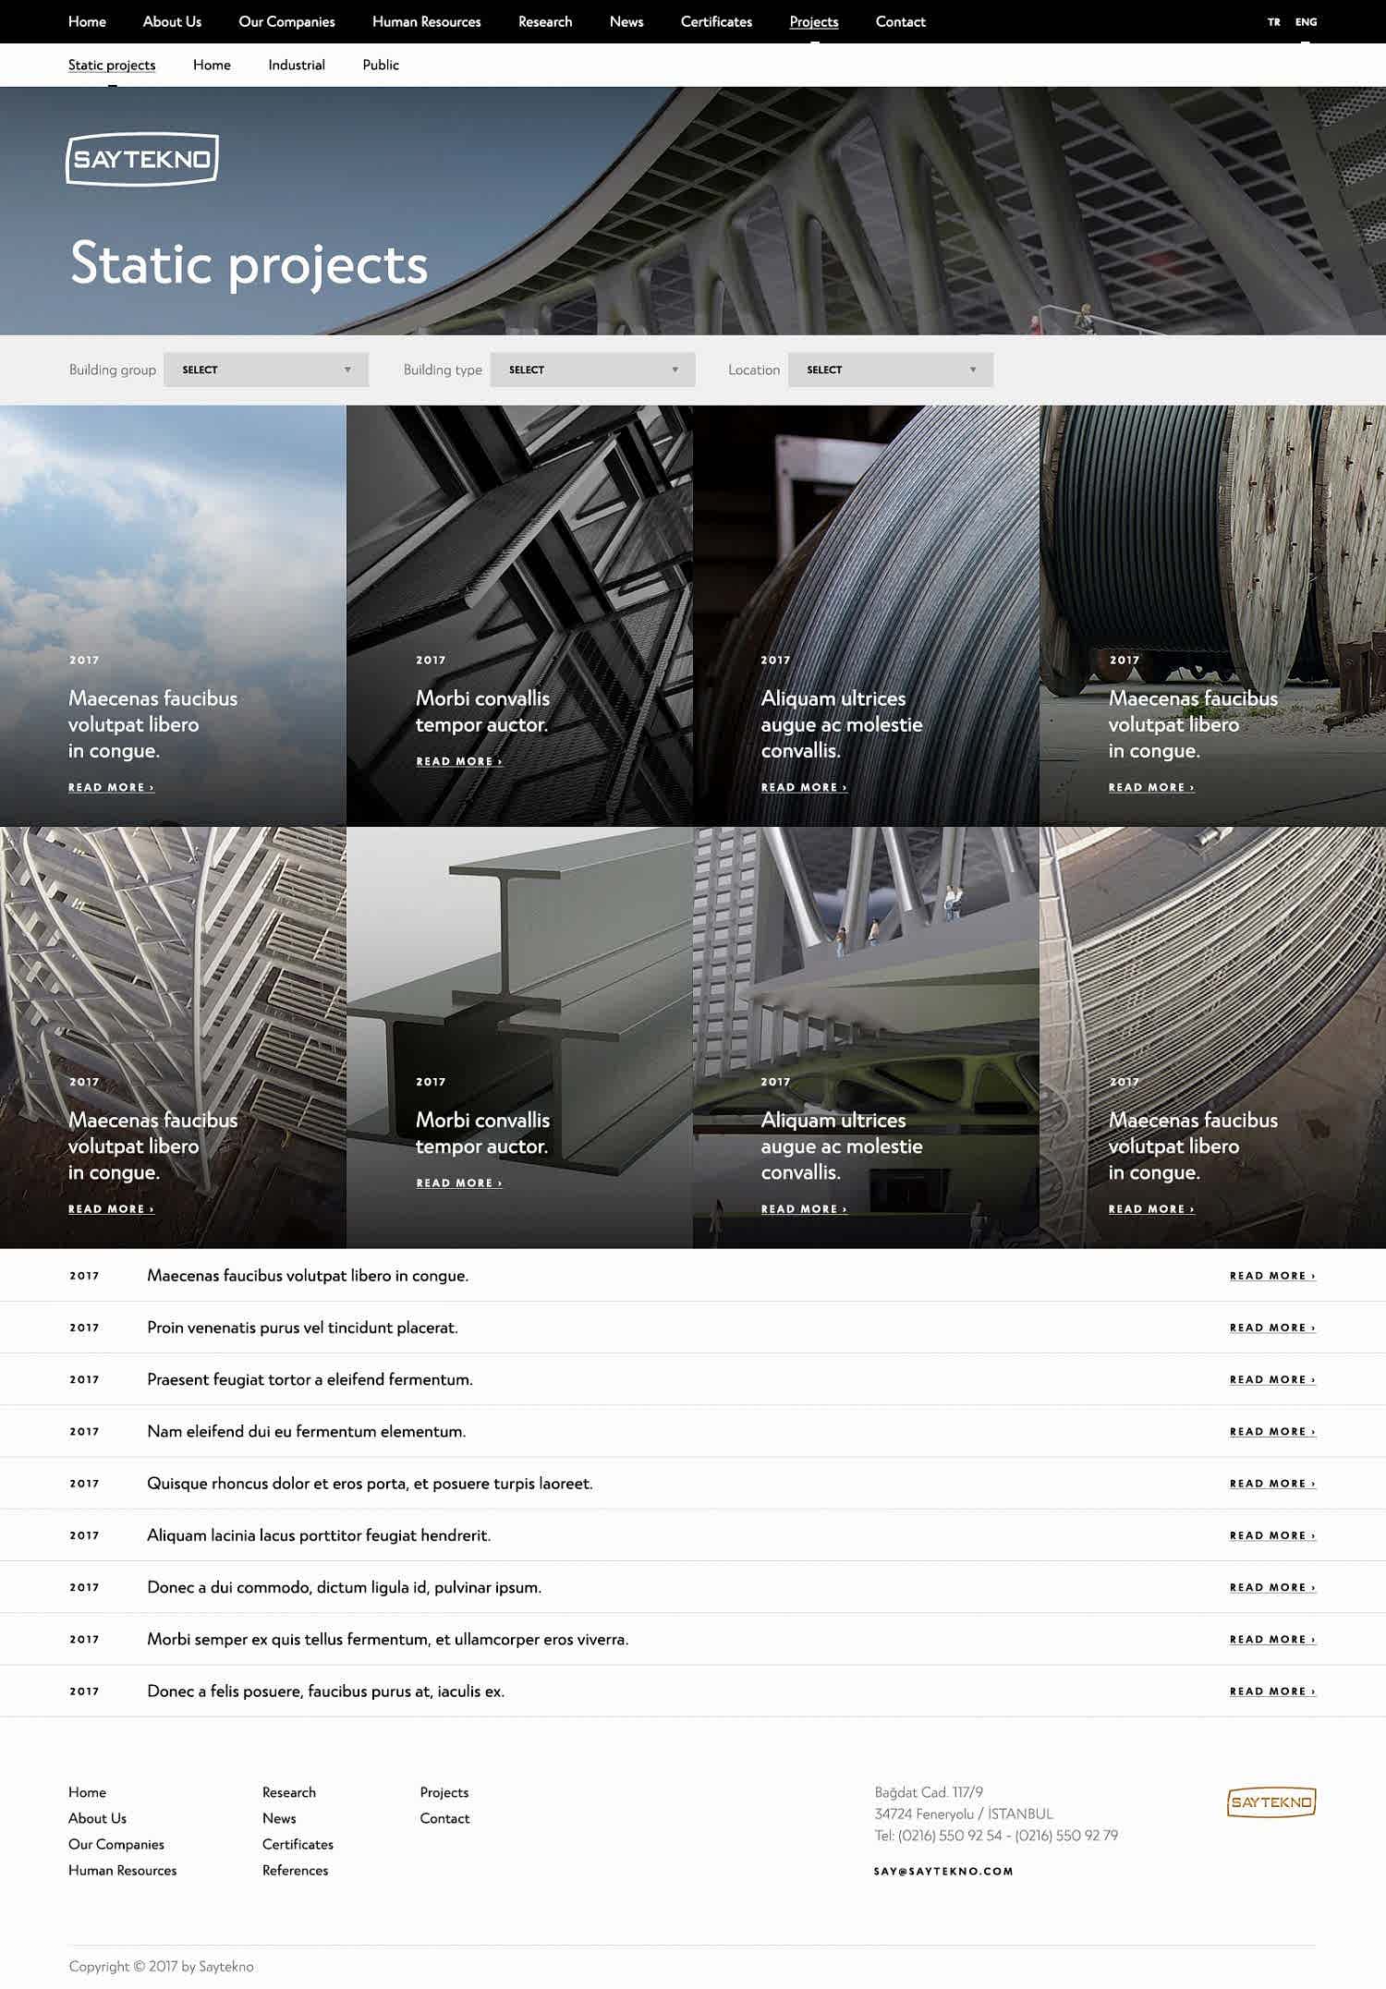Click the 'Maecenas faucibus volutpat libero in congue.' list title
This screenshot has height=1989, width=1386.
point(308,1275)
